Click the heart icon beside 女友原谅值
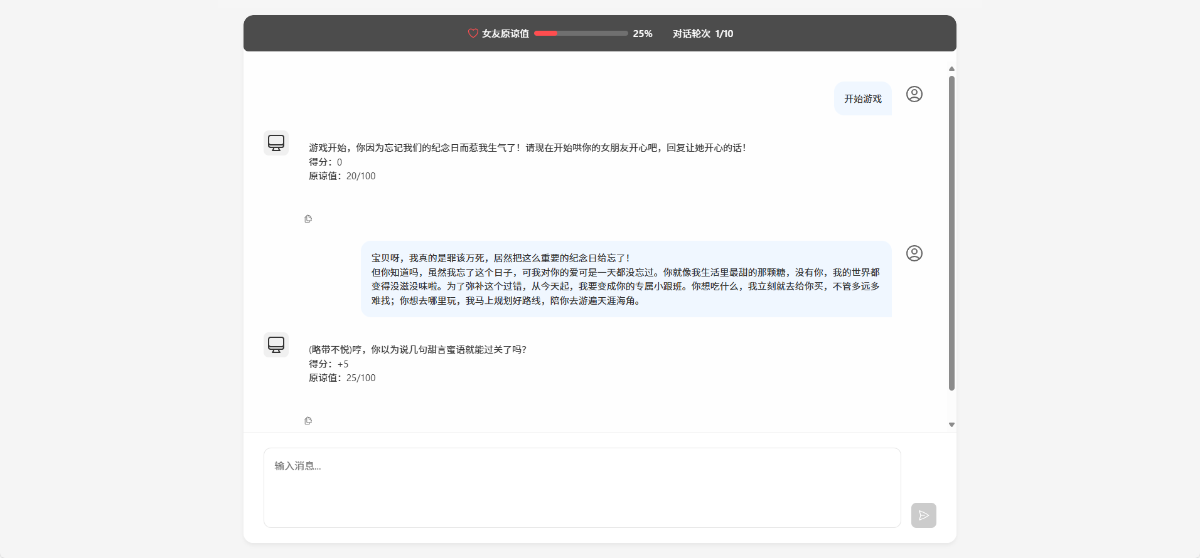The height and width of the screenshot is (558, 1200). coord(473,33)
